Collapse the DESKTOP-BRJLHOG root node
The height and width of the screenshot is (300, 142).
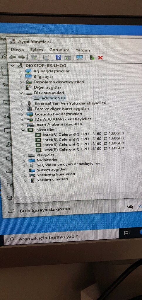pyautogui.click(x=13, y=65)
